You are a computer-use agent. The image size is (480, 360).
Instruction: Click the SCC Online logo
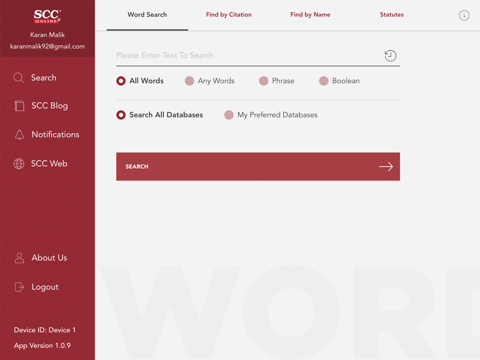click(47, 16)
